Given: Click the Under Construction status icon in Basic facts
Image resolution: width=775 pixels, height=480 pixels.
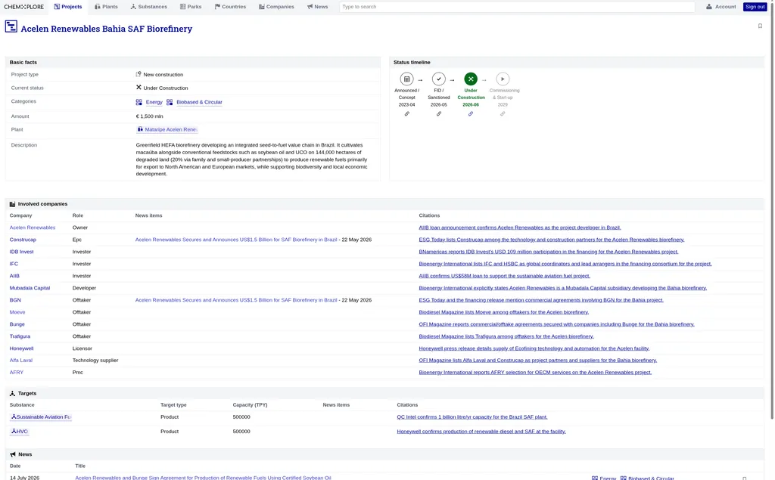Looking at the screenshot, I should point(139,88).
